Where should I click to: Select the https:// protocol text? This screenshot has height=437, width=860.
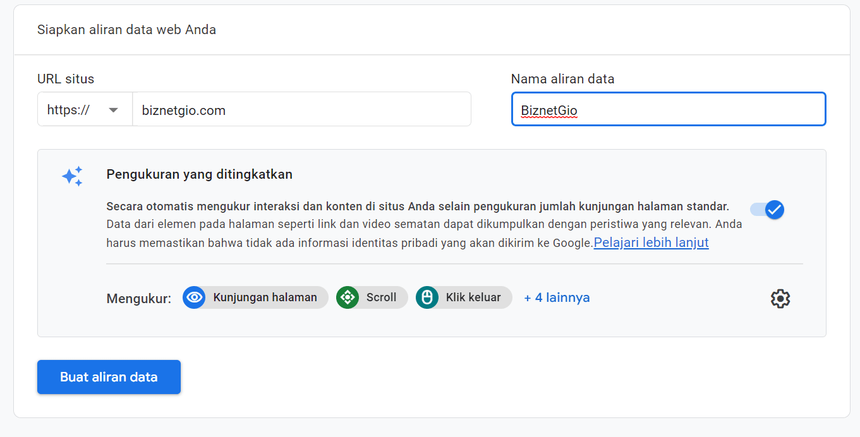68,110
